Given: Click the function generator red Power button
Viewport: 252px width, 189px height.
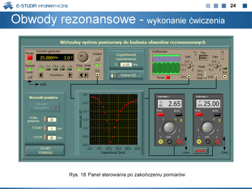Looking at the screenshot, I should click(x=30, y=57).
